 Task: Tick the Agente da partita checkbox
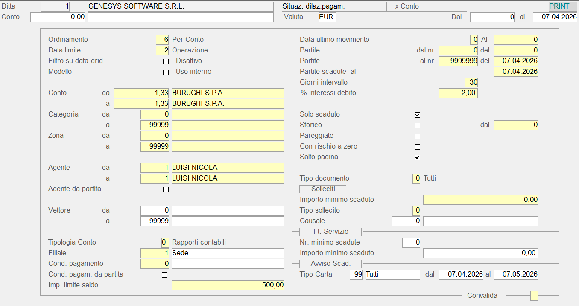coord(166,189)
